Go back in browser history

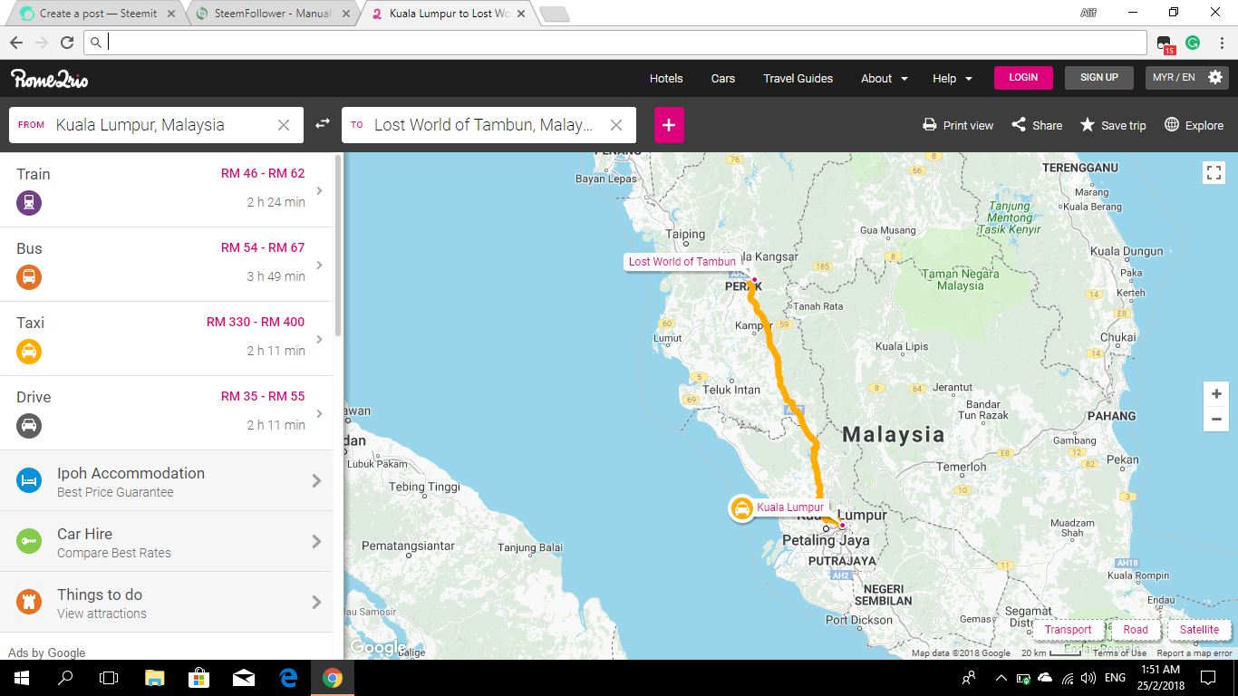[16, 42]
